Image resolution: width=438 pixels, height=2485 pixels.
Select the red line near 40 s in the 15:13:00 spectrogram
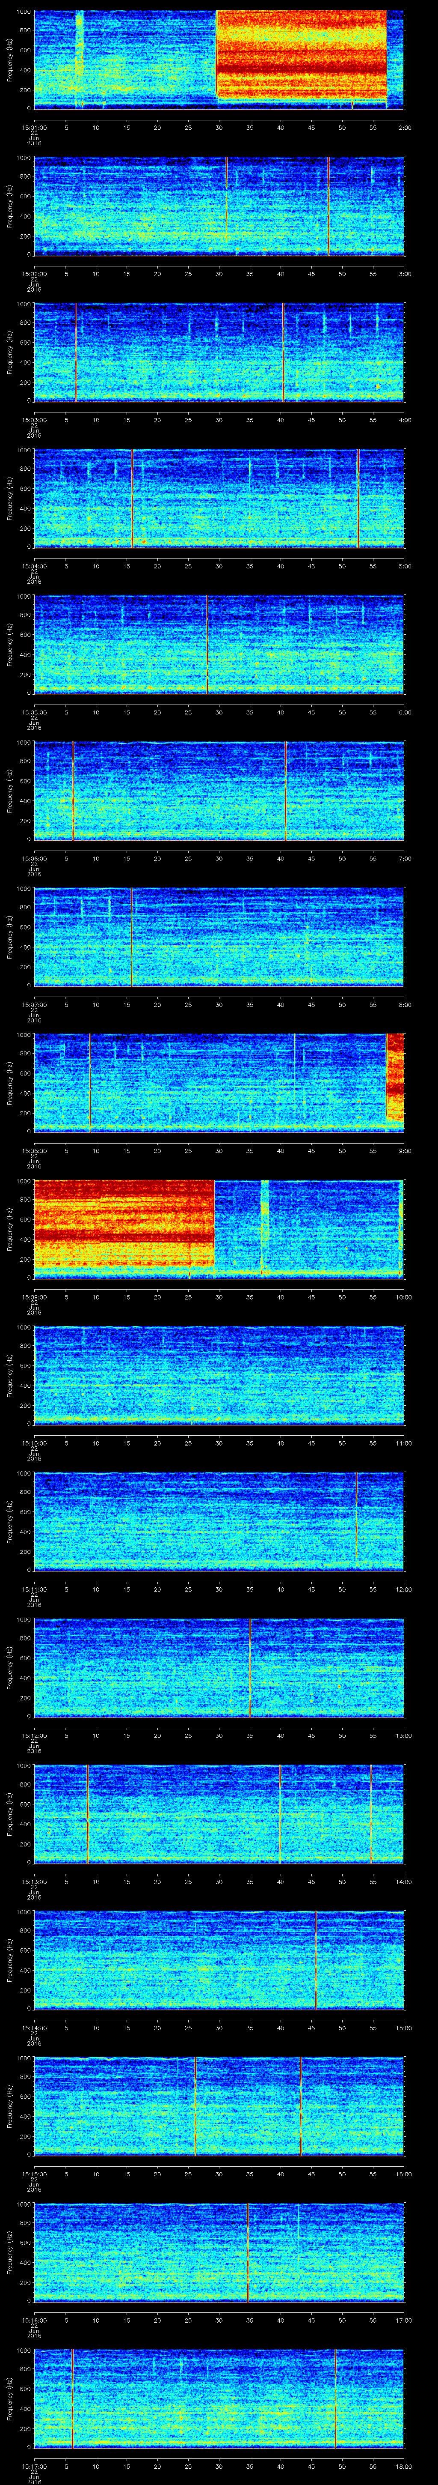(280, 1813)
